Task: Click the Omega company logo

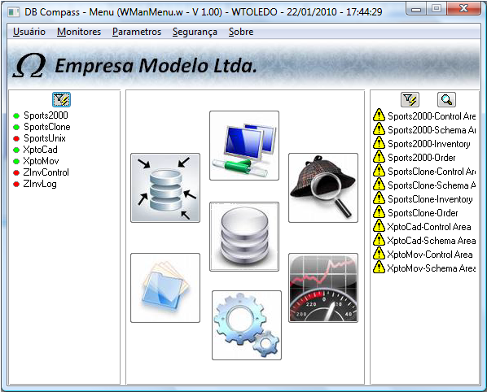Action: click(30, 65)
